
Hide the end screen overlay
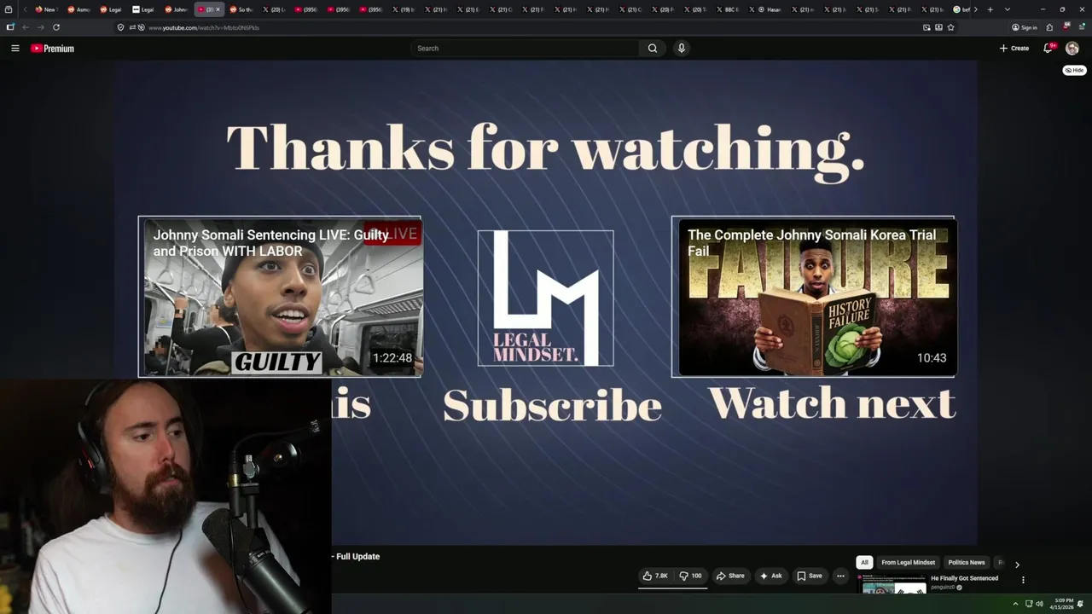click(1074, 70)
